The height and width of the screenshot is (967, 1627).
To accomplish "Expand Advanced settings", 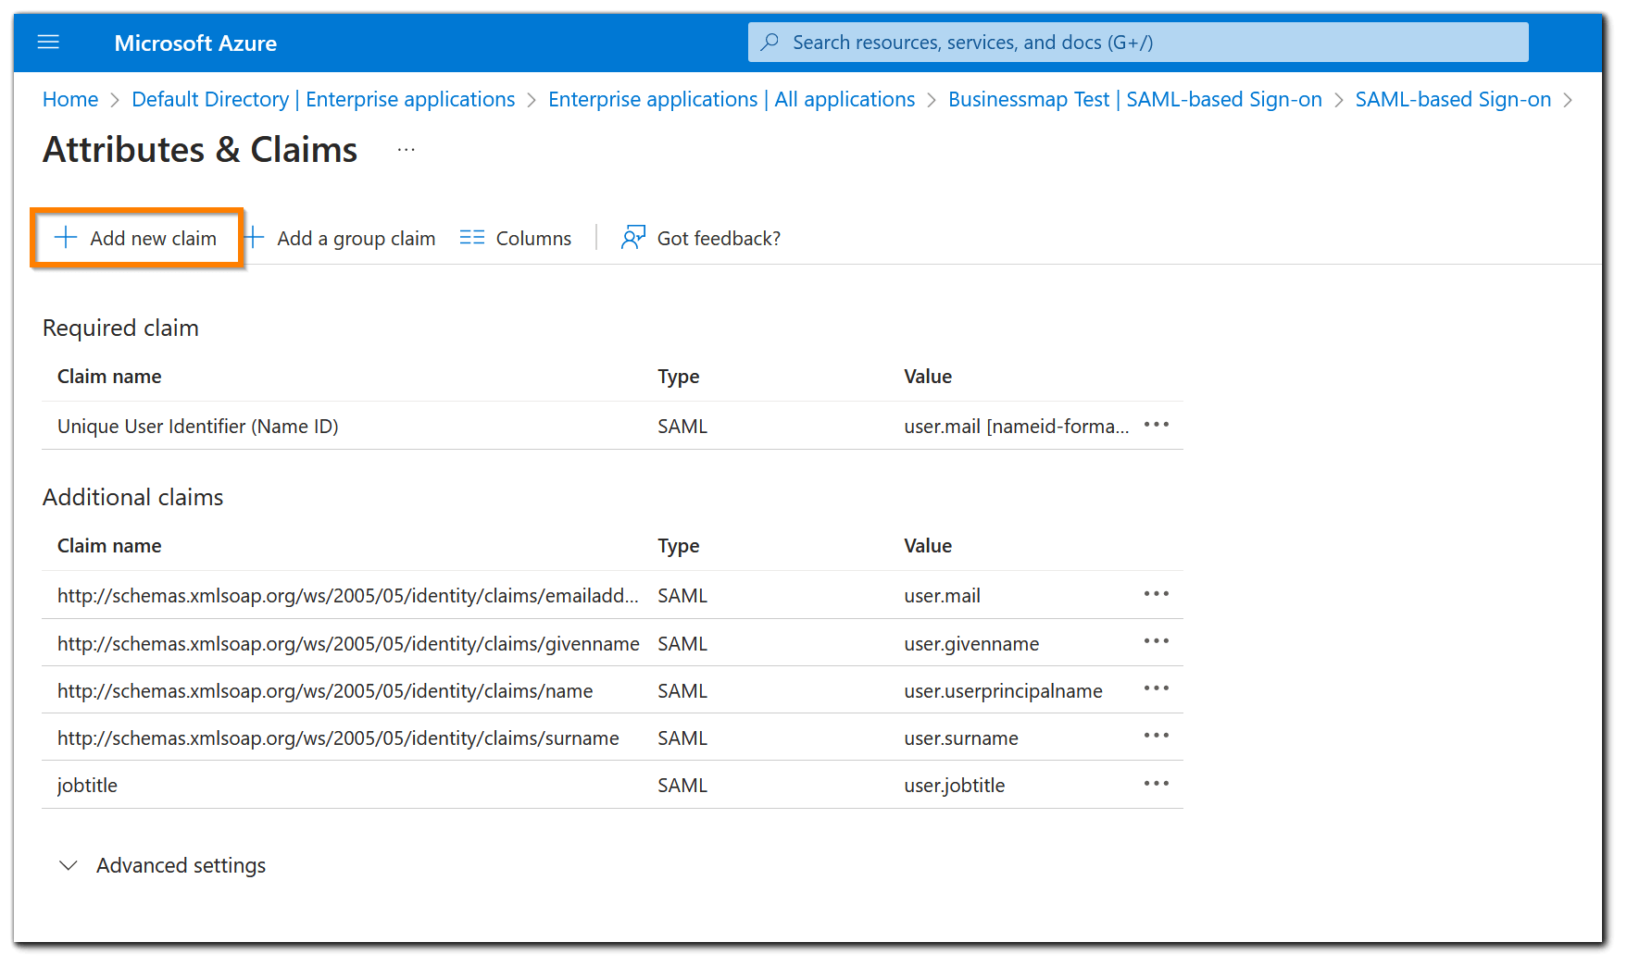I will pos(162,865).
